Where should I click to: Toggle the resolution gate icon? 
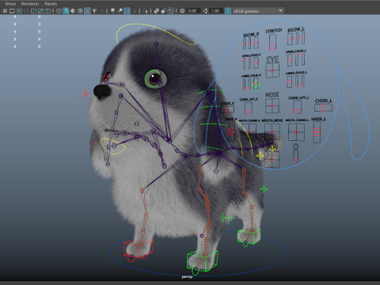(19, 11)
